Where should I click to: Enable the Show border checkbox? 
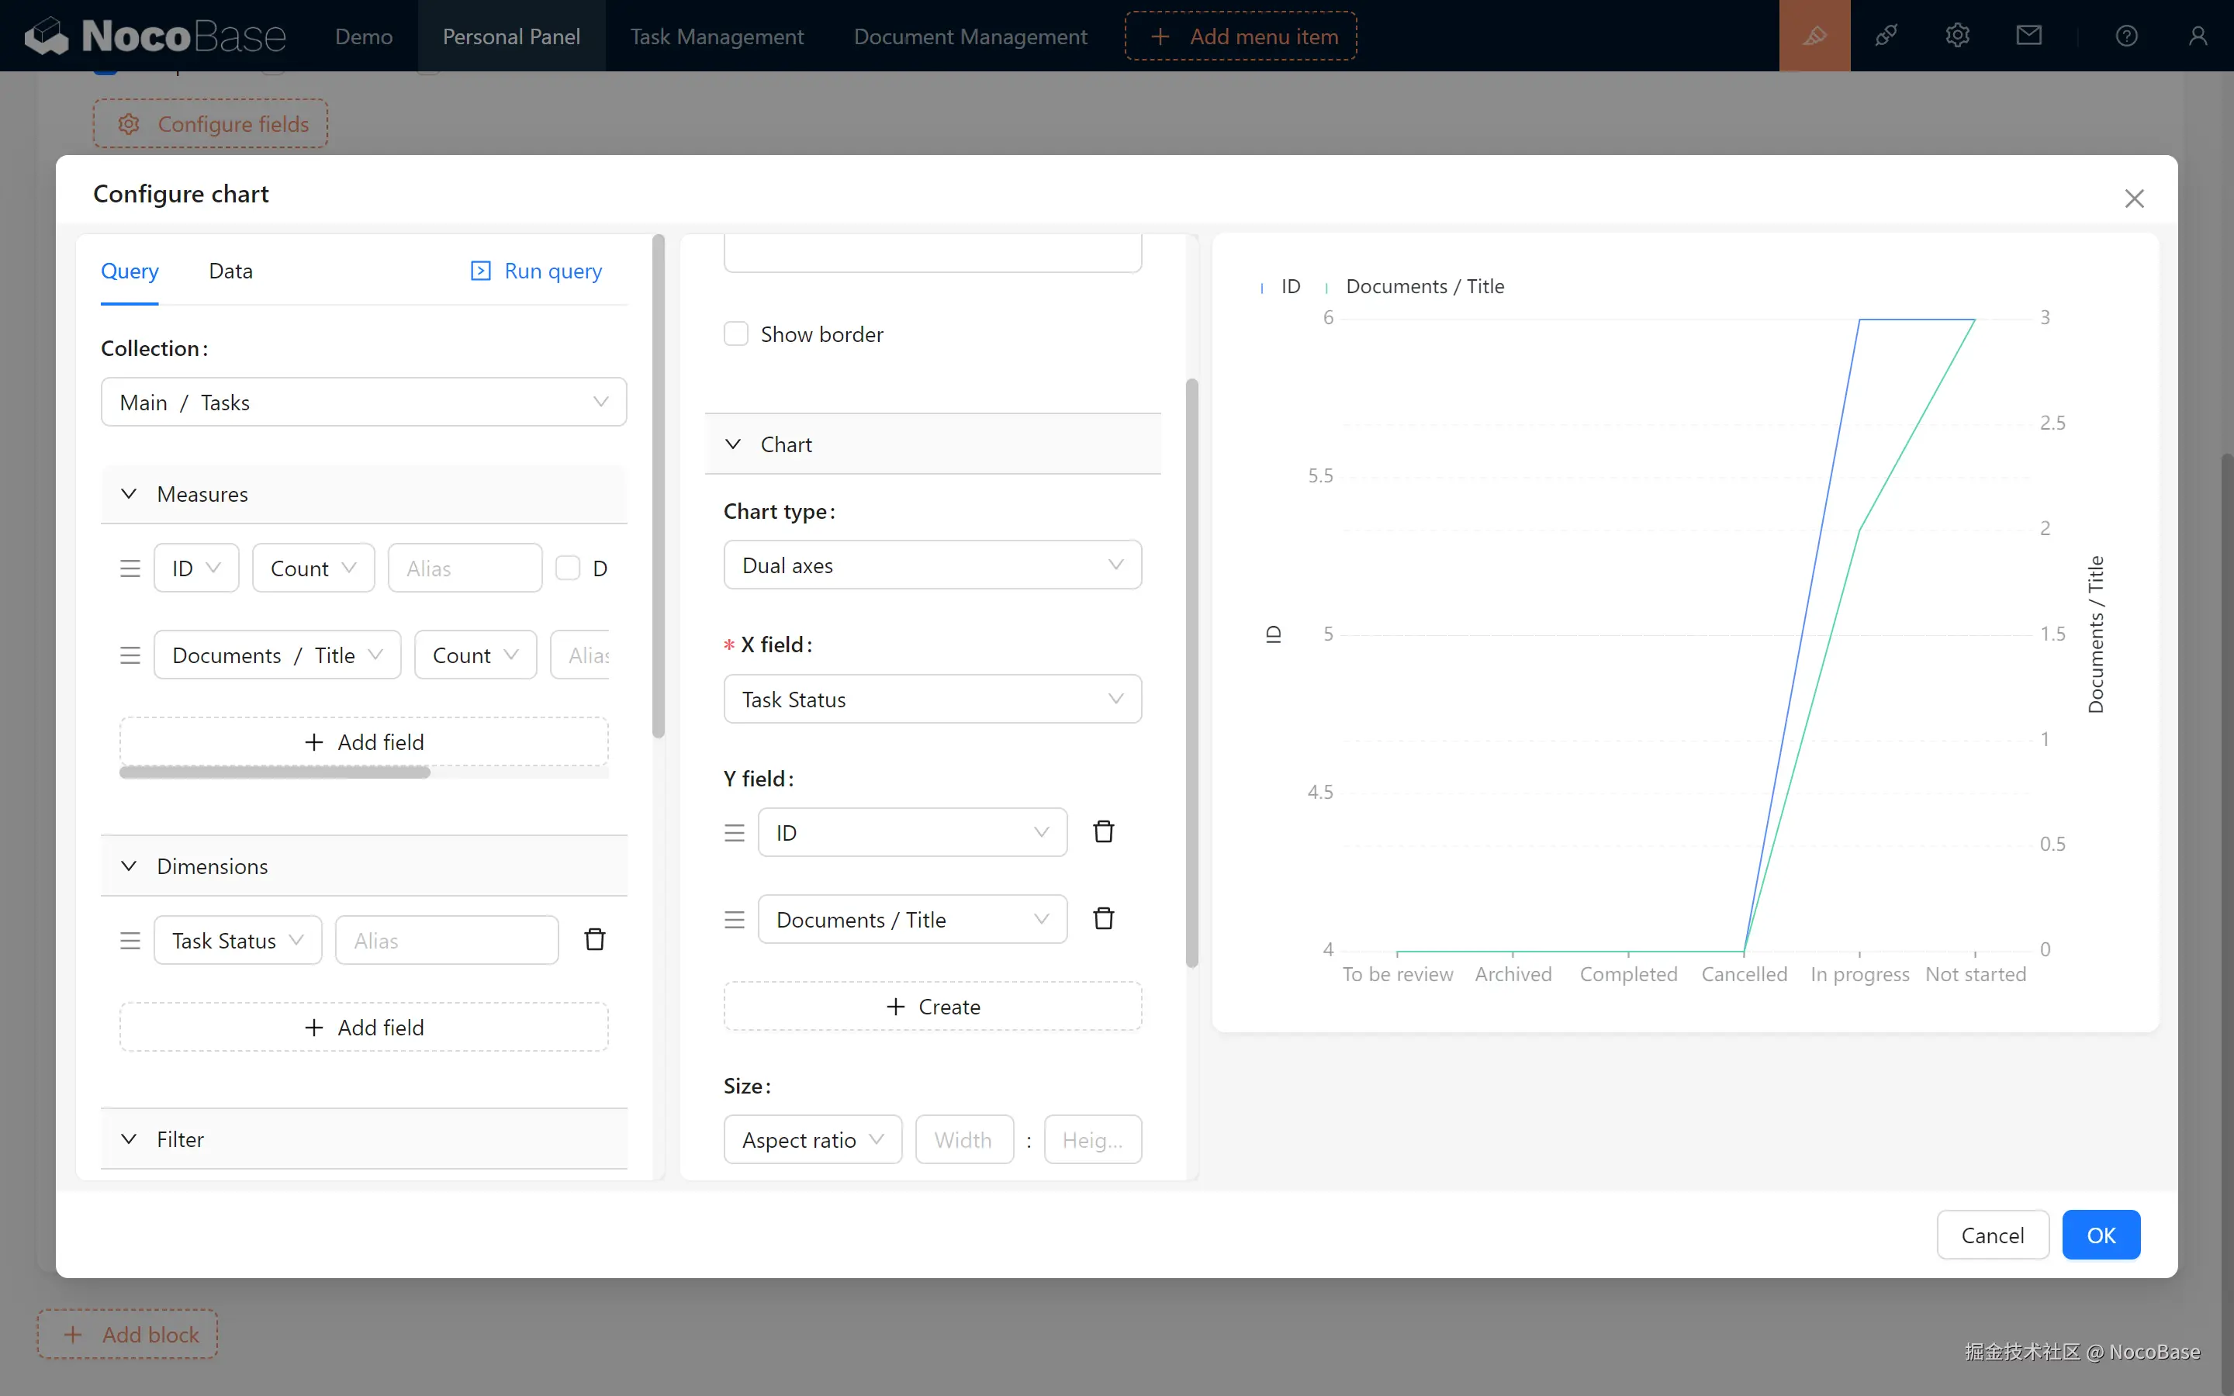[735, 334]
